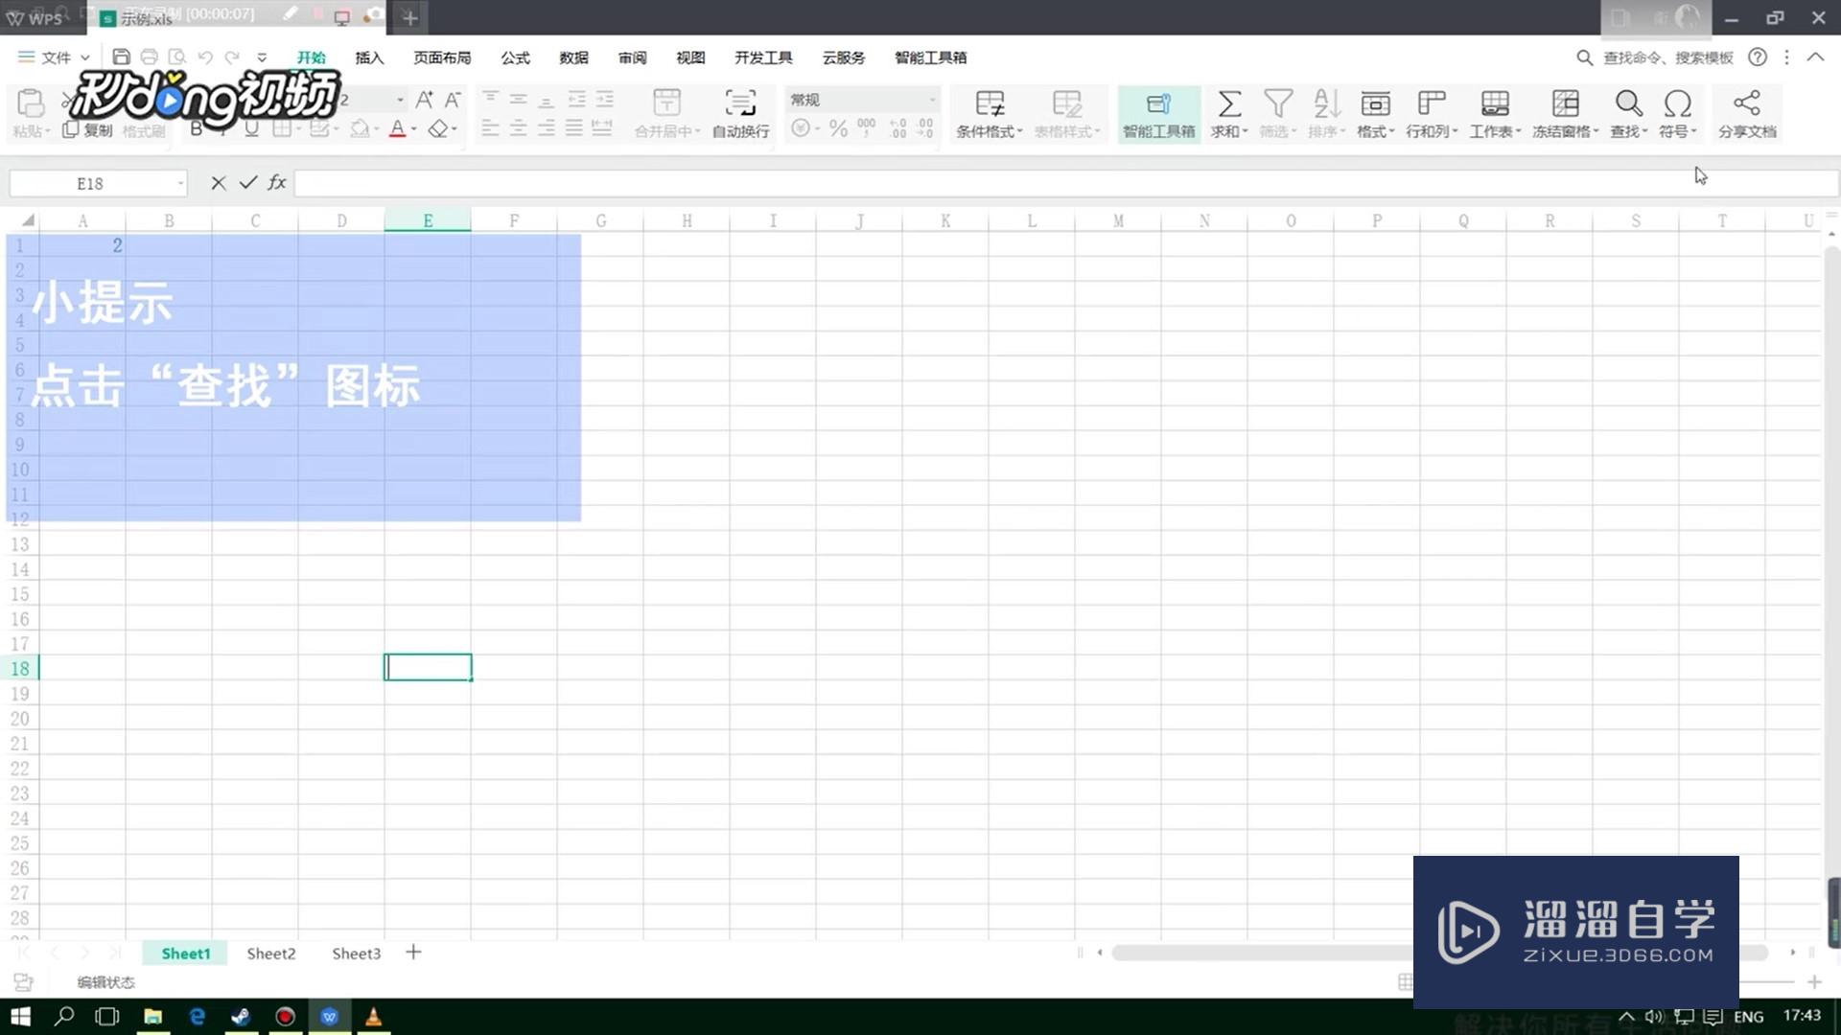Click the Find (查找) magnifier icon
Viewport: 1841px width, 1035px height.
tap(1627, 103)
